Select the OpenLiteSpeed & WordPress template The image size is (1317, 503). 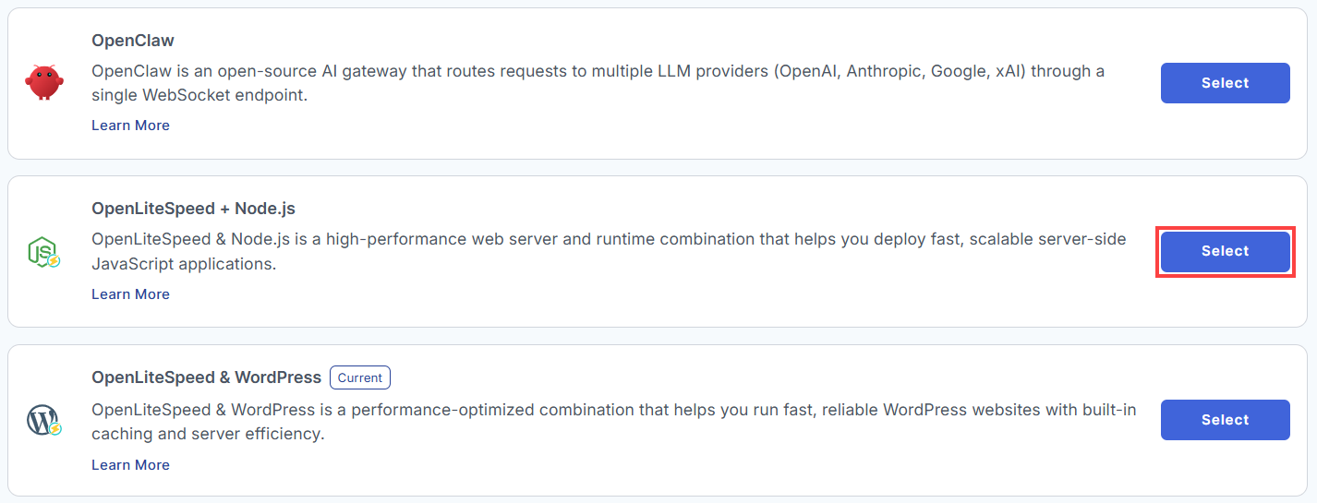(x=1225, y=420)
